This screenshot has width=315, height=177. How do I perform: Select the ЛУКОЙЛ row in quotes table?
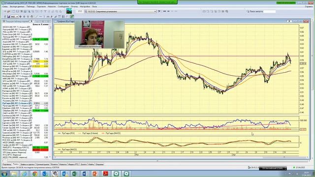(x=25, y=61)
